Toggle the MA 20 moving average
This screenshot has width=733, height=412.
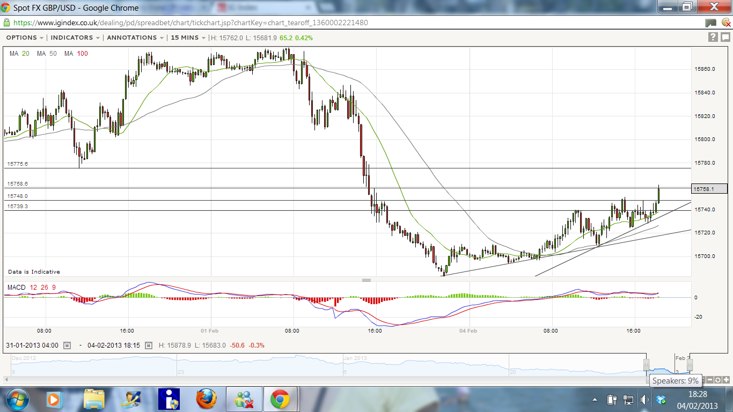(x=19, y=54)
